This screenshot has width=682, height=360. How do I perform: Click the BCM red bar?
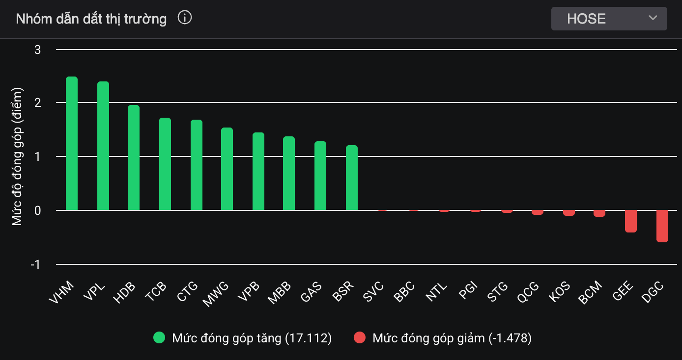599,213
